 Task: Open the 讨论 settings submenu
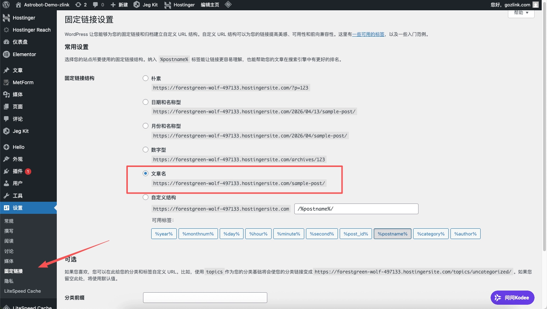tap(9, 251)
